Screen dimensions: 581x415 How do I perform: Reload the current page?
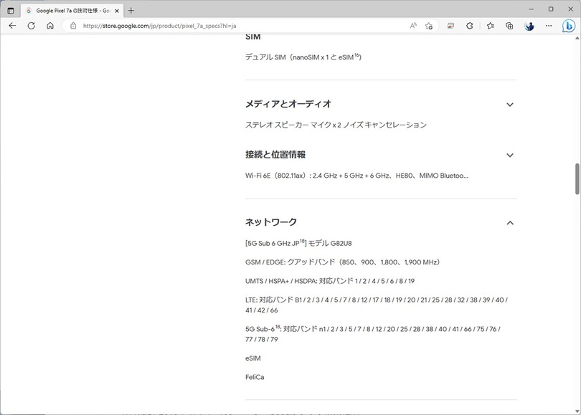coord(32,26)
